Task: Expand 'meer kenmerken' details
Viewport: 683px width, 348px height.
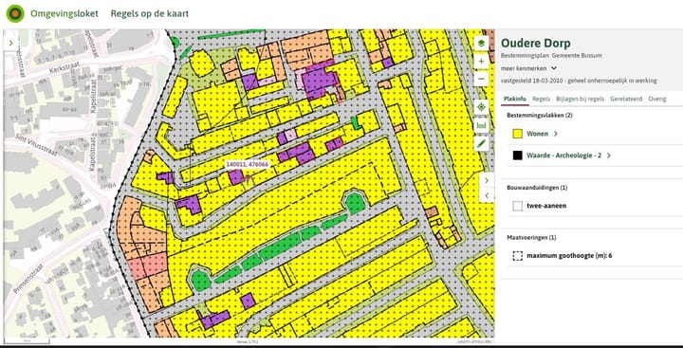Action: click(x=528, y=68)
